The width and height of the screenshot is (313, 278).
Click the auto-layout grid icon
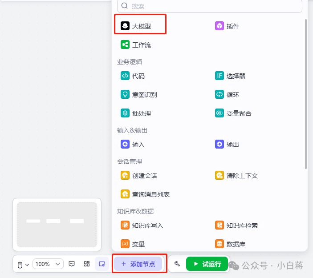(87, 264)
